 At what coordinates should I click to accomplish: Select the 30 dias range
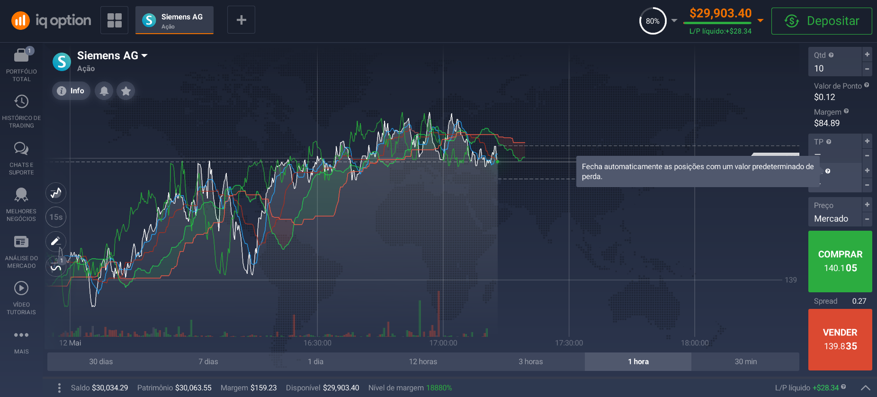[101, 361]
